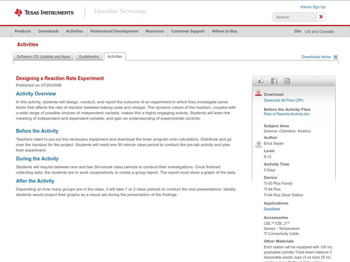Share the activity on Facebook
The width and height of the screenshot is (350, 262).
[274, 81]
